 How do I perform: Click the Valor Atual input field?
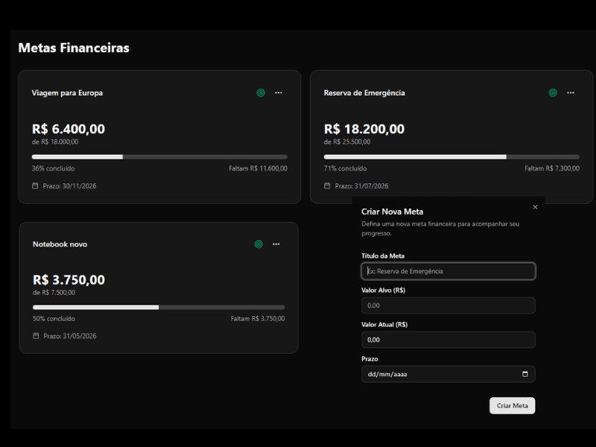pyautogui.click(x=448, y=340)
